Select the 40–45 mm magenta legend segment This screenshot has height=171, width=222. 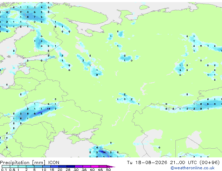(95, 166)
